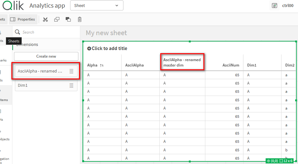Click drag handle on AsciiAlpha master dimension
298x164 pixels.
(71, 71)
